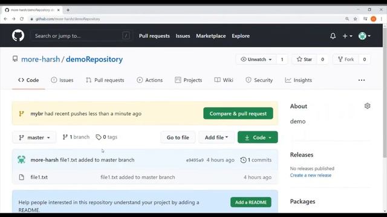The width and height of the screenshot is (387, 217).
Task: Click the tag icon beside 0 tags
Action: [99, 137]
